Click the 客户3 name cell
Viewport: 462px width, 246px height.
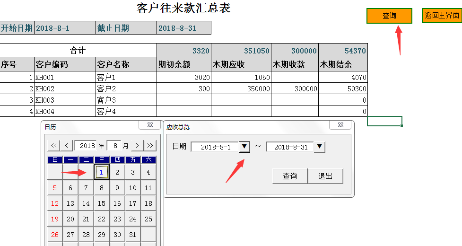(126, 100)
